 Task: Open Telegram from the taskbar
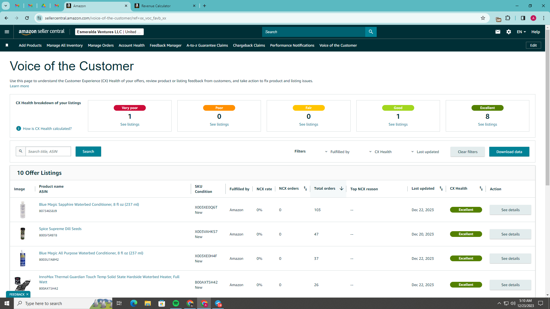pos(218,303)
